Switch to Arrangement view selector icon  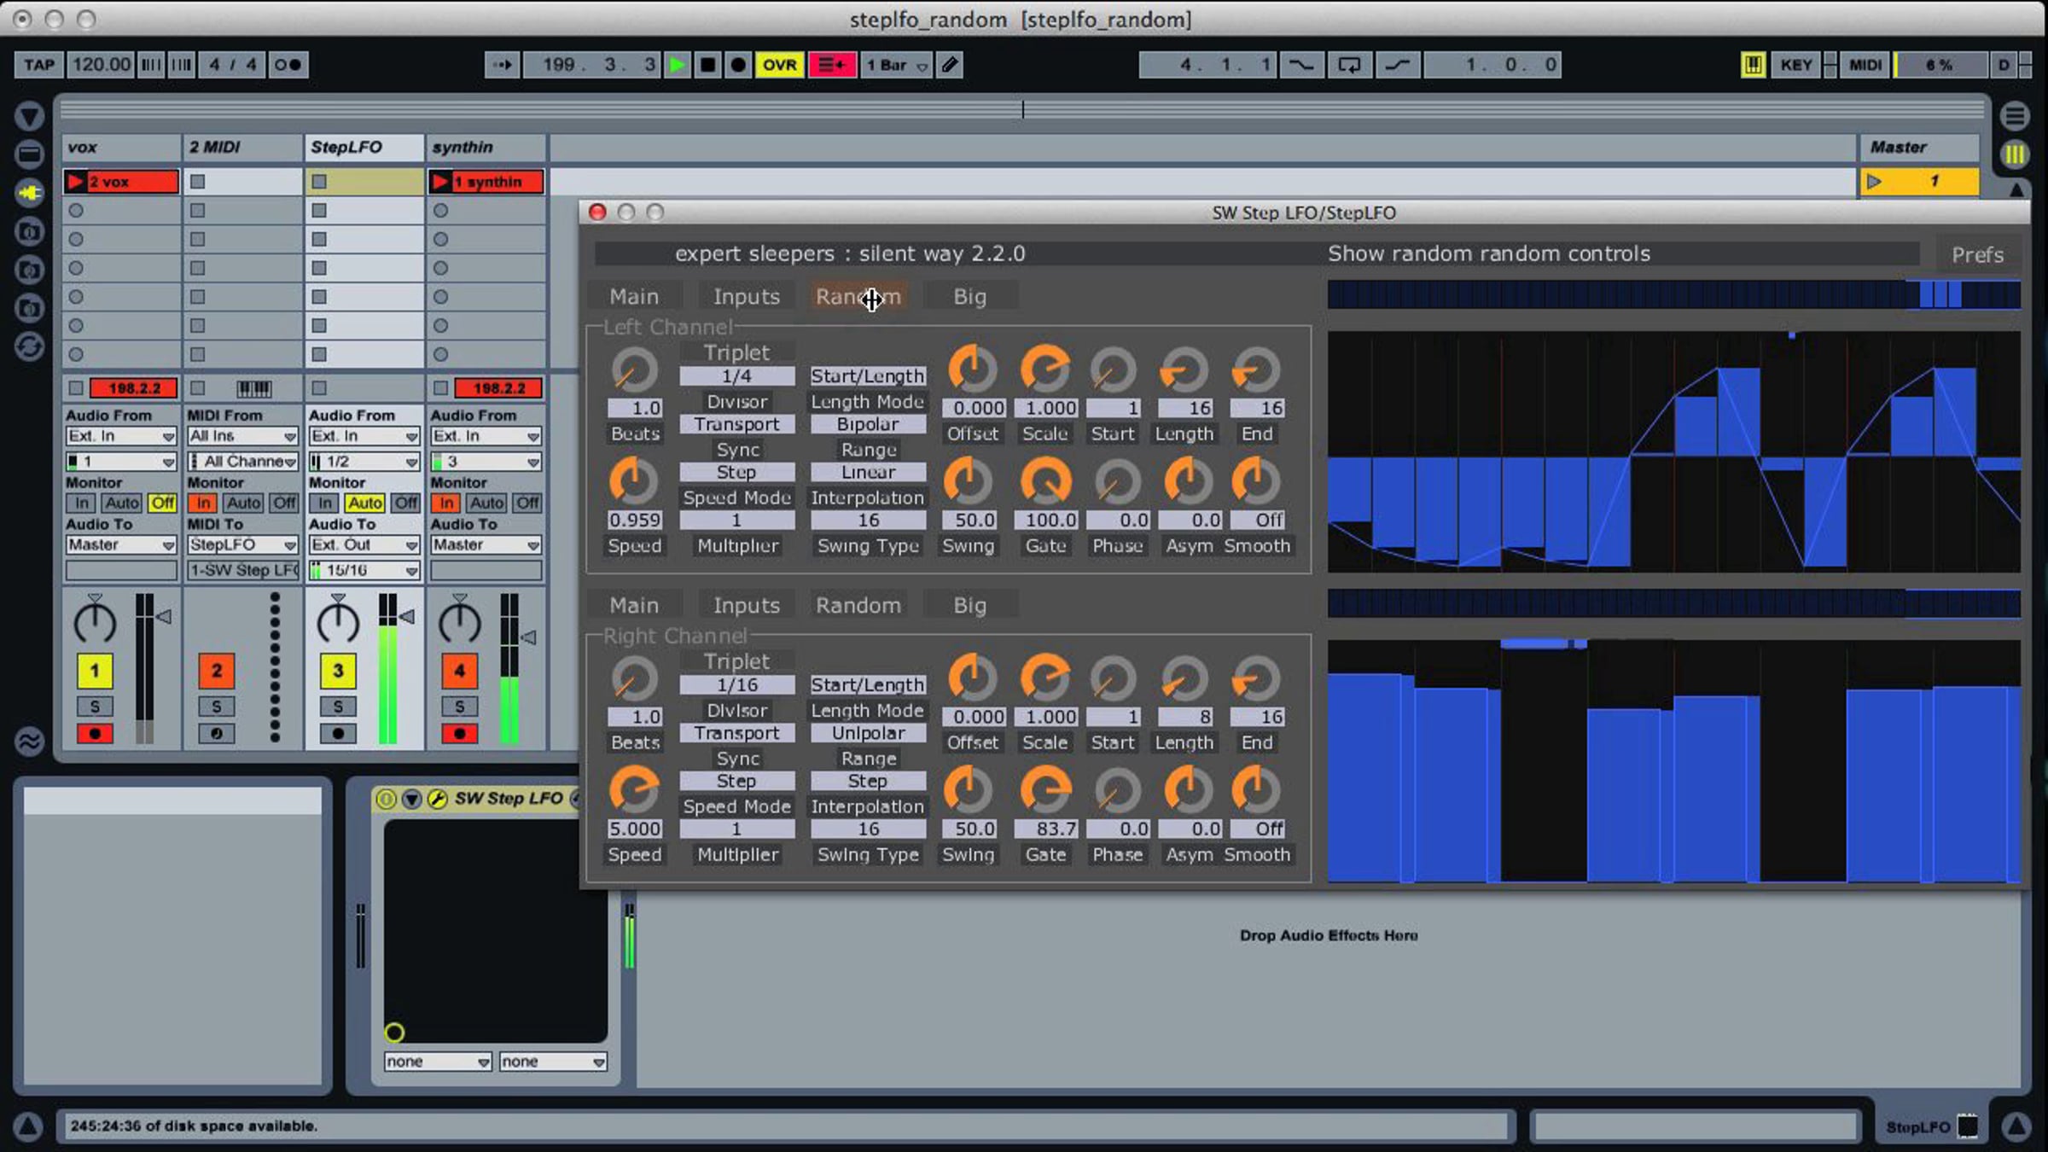coord(2015,115)
